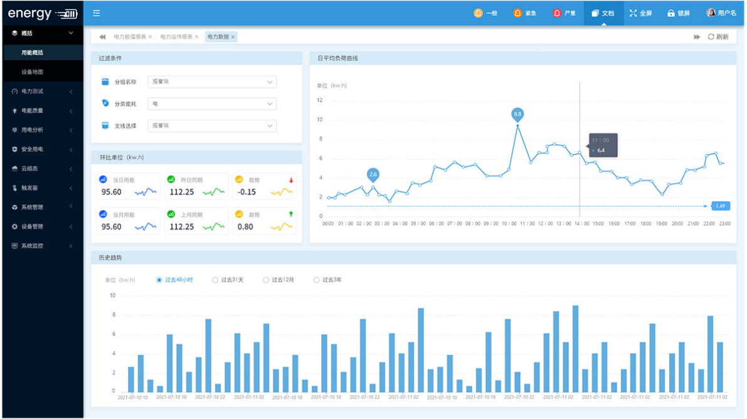This screenshot has height=419, width=747.
Task: Click the 8.8 peak marker on chart
Action: [x=517, y=114]
